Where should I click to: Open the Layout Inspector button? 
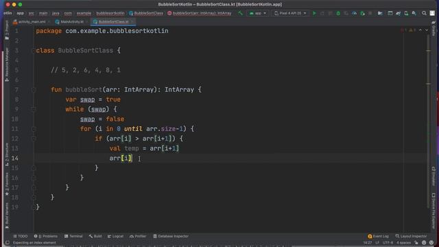click(411, 236)
